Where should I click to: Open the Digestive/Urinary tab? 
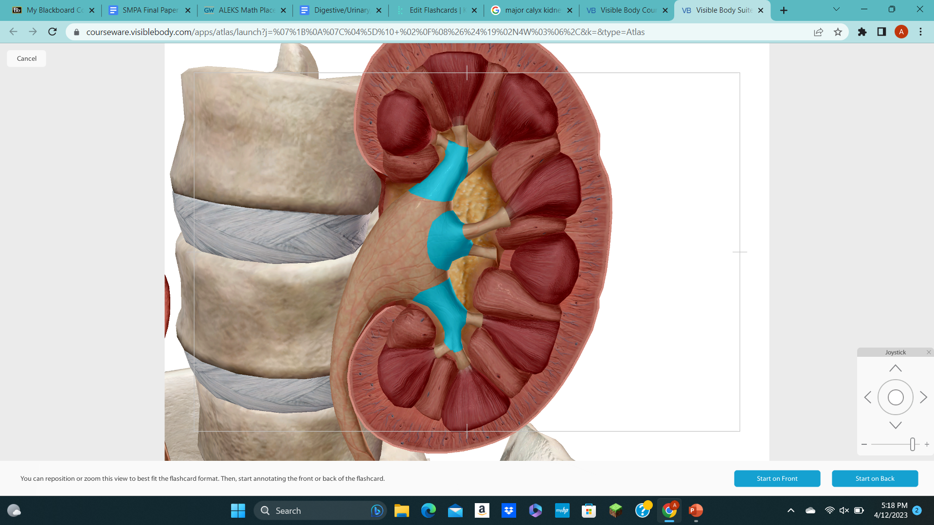[x=341, y=10]
